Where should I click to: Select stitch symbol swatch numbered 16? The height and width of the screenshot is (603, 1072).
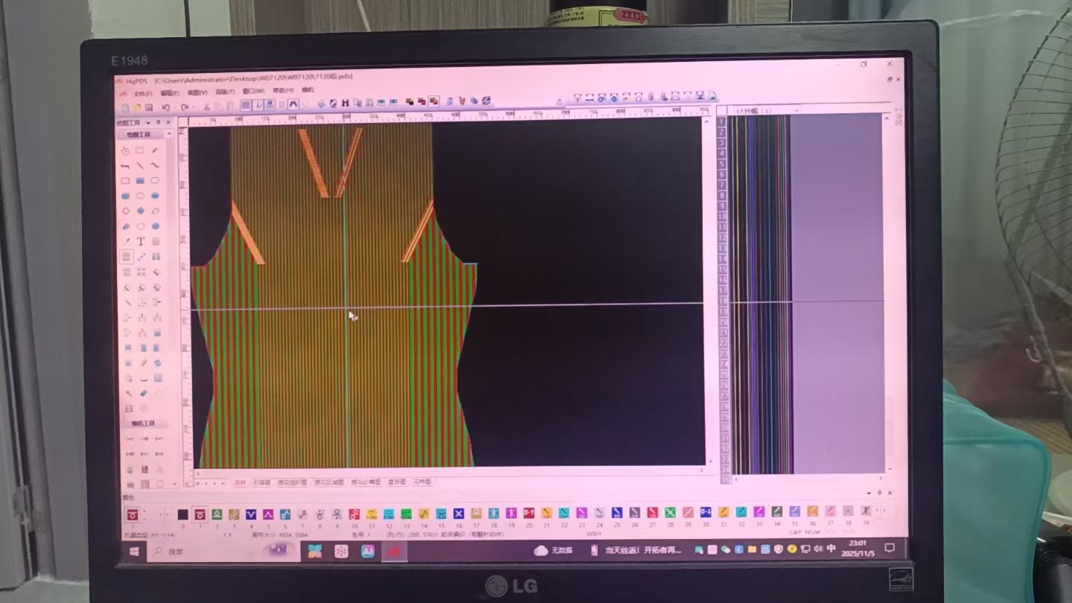[459, 514]
